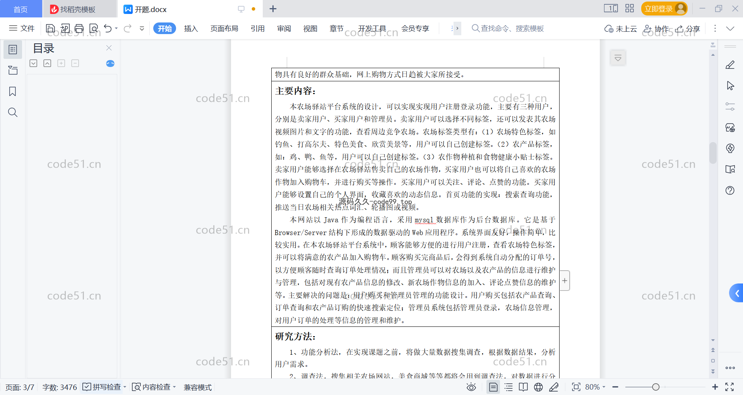Open the reading book icon on right sidebar

pos(730,169)
